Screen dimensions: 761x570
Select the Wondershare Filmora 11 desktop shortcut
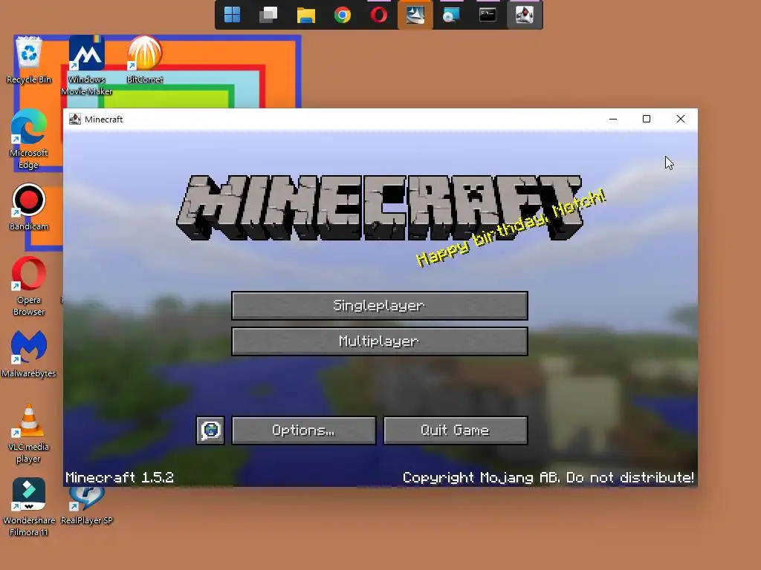point(29,508)
